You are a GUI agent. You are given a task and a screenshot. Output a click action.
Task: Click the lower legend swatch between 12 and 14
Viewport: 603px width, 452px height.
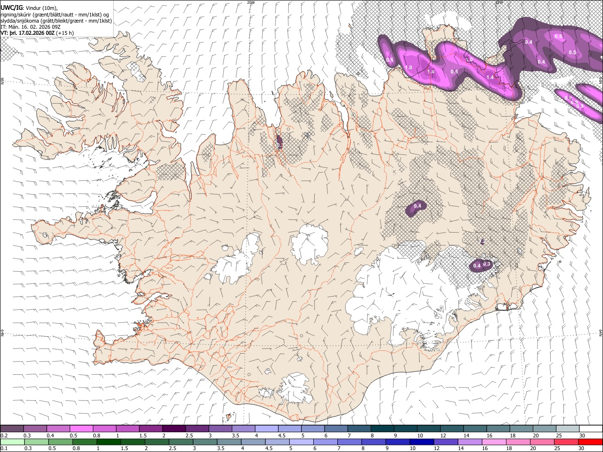445,442
